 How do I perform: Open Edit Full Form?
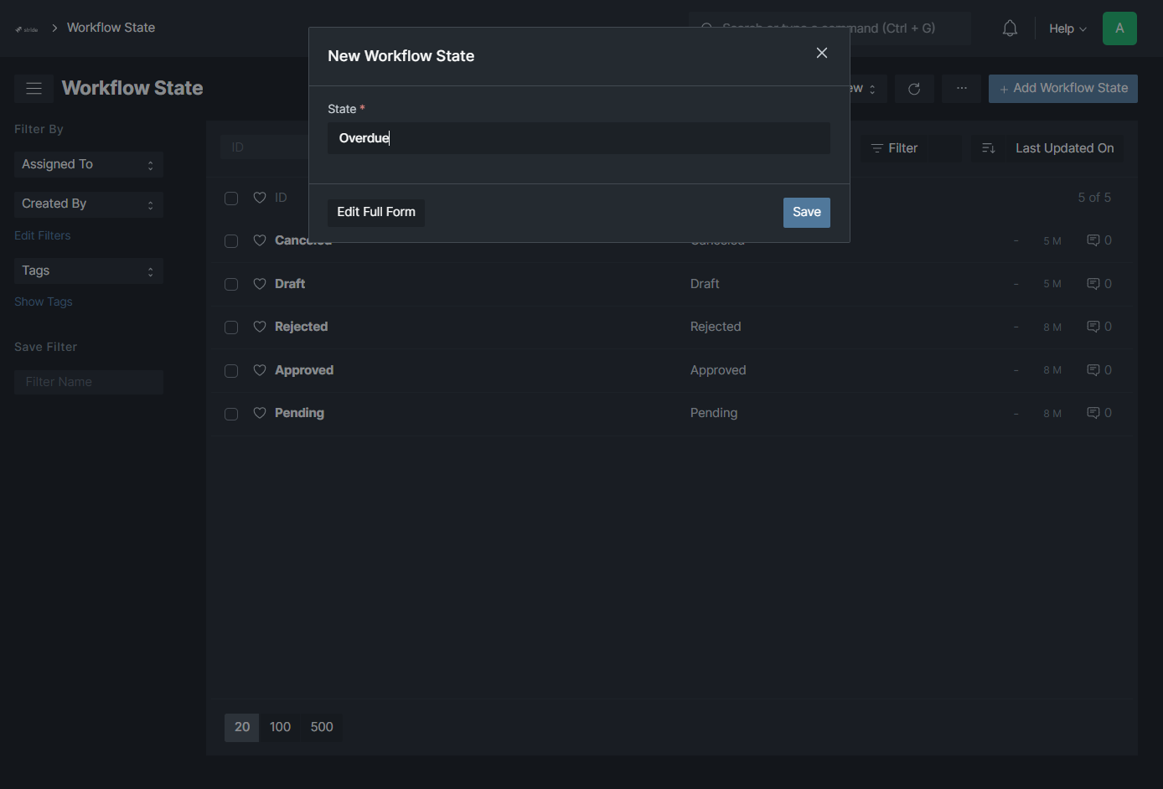pyautogui.click(x=376, y=212)
